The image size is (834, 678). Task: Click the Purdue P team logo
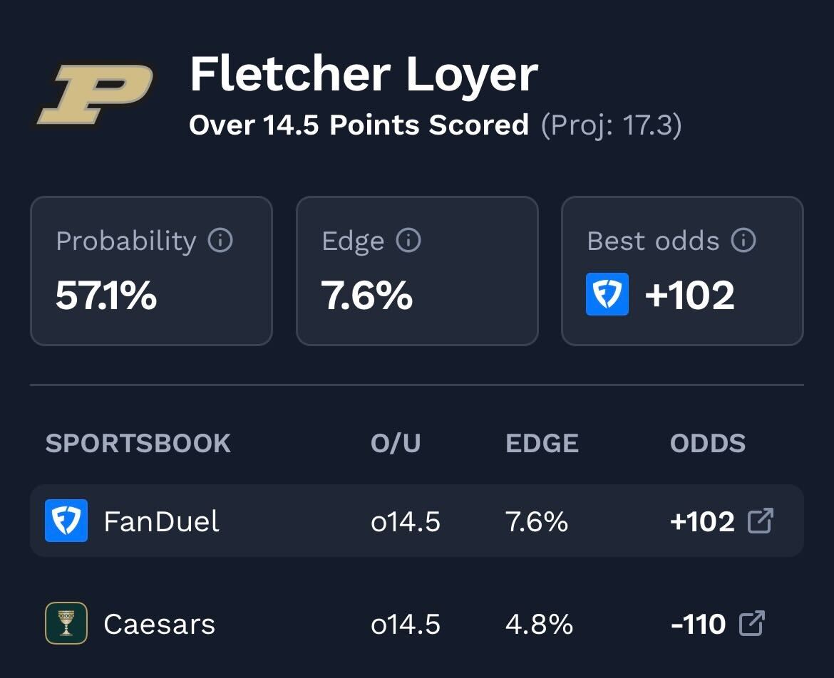(95, 95)
